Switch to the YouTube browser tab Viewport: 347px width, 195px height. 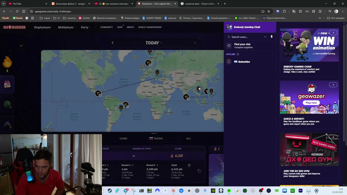coord(27,4)
